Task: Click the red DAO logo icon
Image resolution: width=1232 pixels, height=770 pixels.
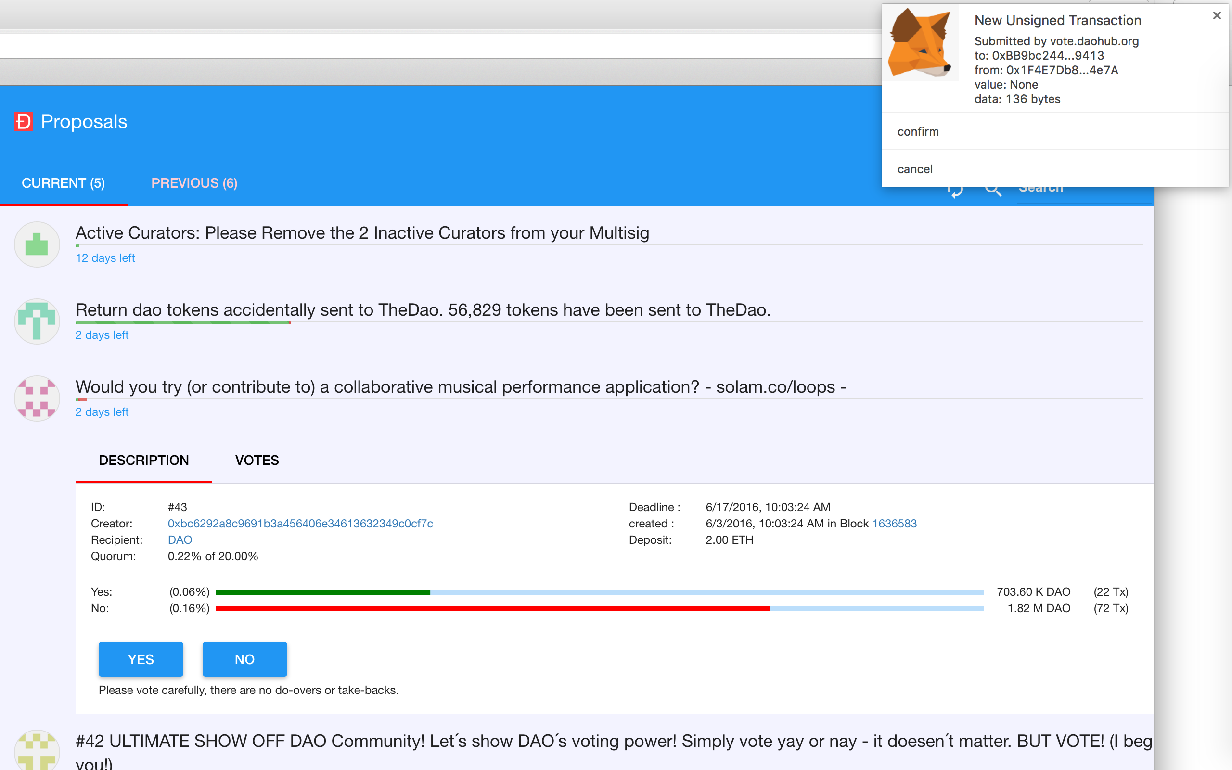Action: tap(24, 121)
